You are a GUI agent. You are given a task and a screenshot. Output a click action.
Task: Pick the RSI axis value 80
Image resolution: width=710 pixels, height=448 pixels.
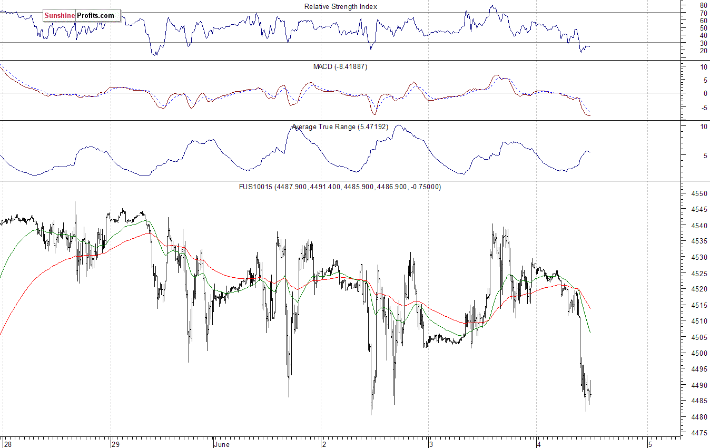coord(703,5)
